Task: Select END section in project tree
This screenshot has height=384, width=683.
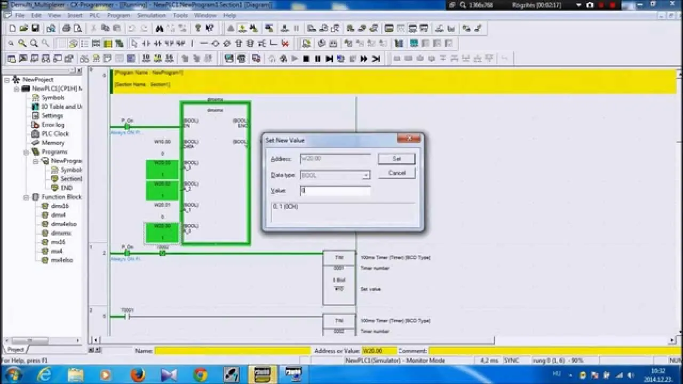Action: (x=66, y=188)
